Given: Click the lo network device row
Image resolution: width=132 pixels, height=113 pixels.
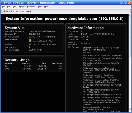Looking at the screenshot, I should (33, 66).
